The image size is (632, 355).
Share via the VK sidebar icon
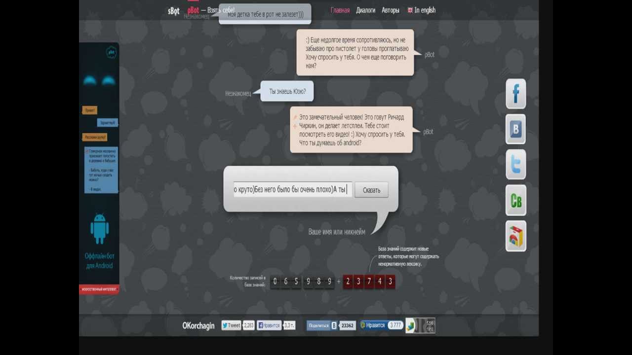(x=516, y=129)
